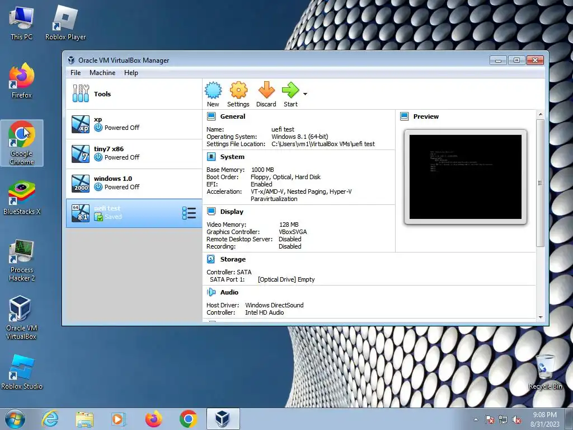Screen dimensions: 573x430
Task: Click the Action Center flag tray icon
Action: coord(490,420)
